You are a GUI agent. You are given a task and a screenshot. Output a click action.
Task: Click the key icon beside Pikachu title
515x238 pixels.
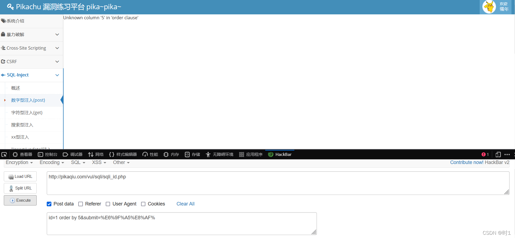pyautogui.click(x=10, y=7)
